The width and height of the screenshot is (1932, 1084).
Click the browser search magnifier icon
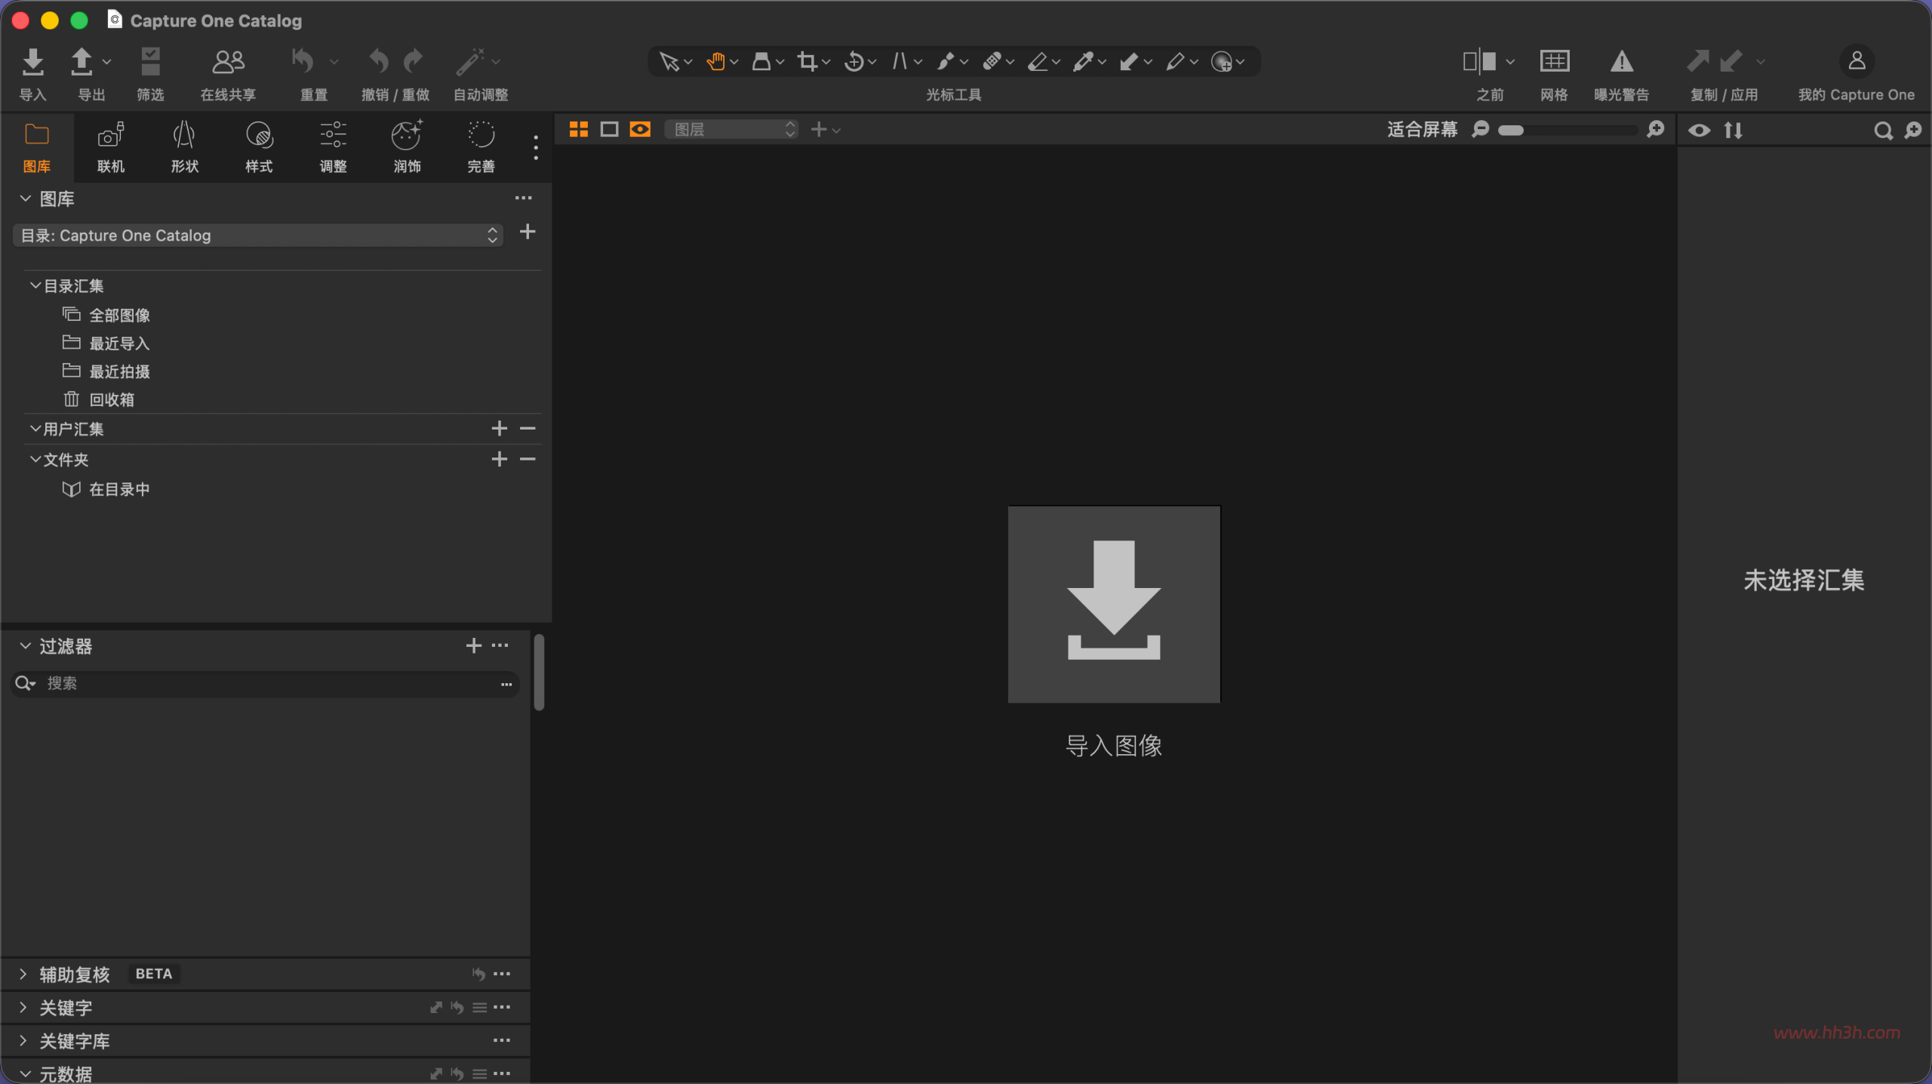[1883, 131]
